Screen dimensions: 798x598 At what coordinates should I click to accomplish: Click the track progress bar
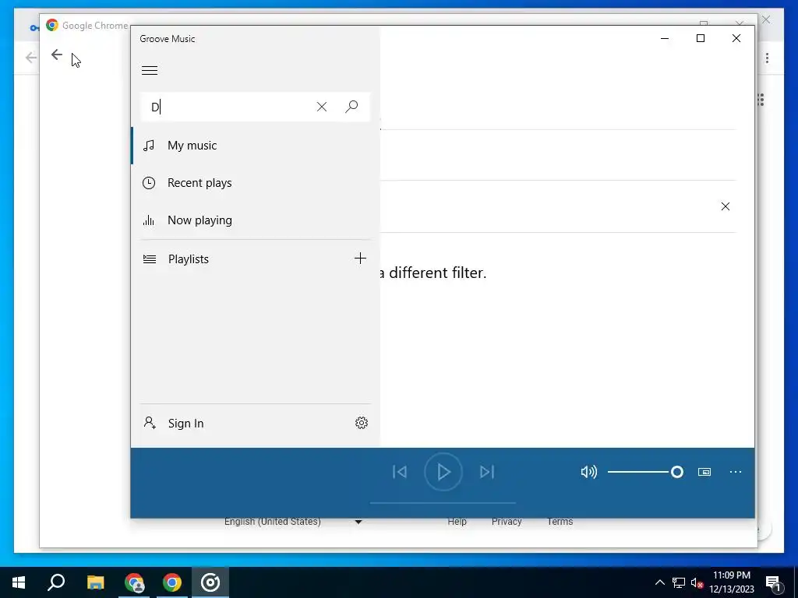pyautogui.click(x=443, y=503)
